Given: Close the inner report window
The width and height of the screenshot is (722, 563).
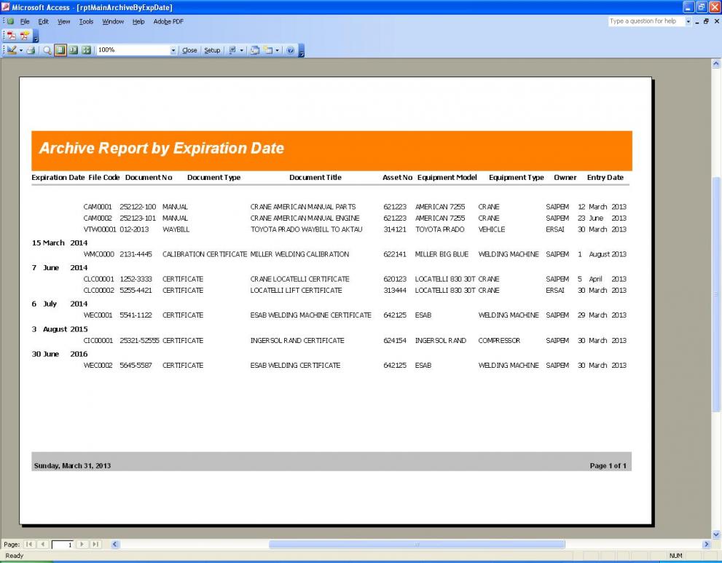Looking at the screenshot, I should (x=716, y=22).
